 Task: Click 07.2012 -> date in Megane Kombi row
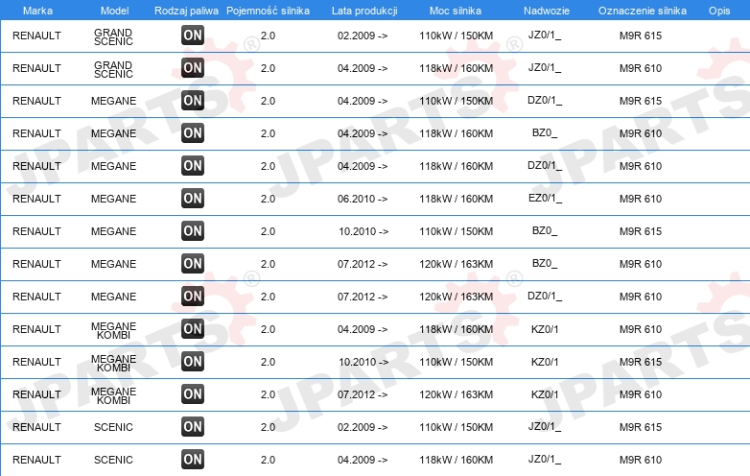click(x=363, y=394)
